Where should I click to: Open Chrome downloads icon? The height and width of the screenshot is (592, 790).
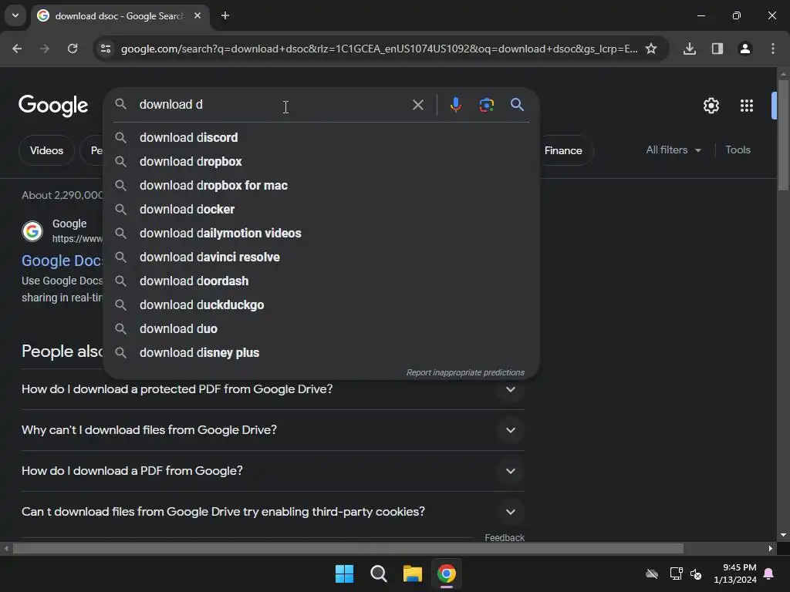[690, 49]
